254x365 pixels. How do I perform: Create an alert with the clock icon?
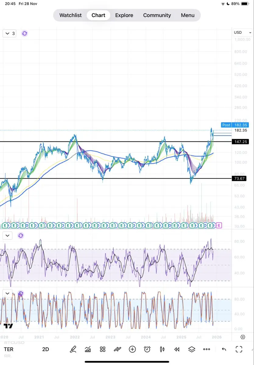click(147, 349)
